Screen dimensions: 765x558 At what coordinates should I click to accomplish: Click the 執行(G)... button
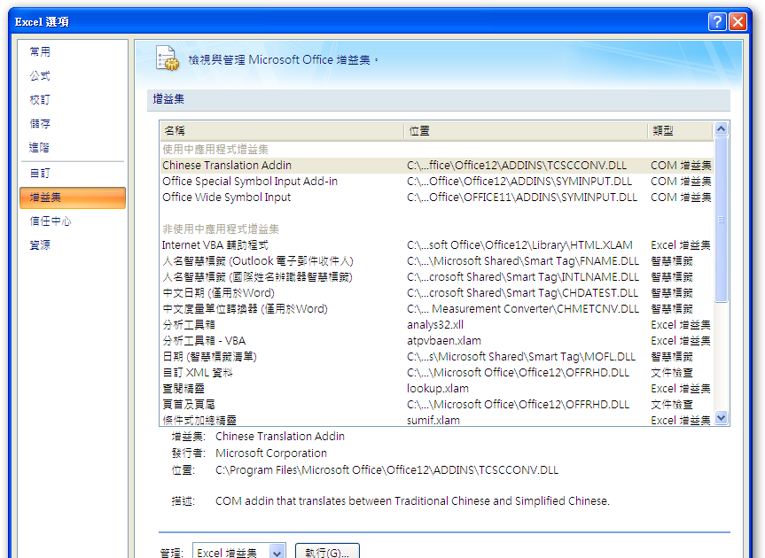coord(327,552)
